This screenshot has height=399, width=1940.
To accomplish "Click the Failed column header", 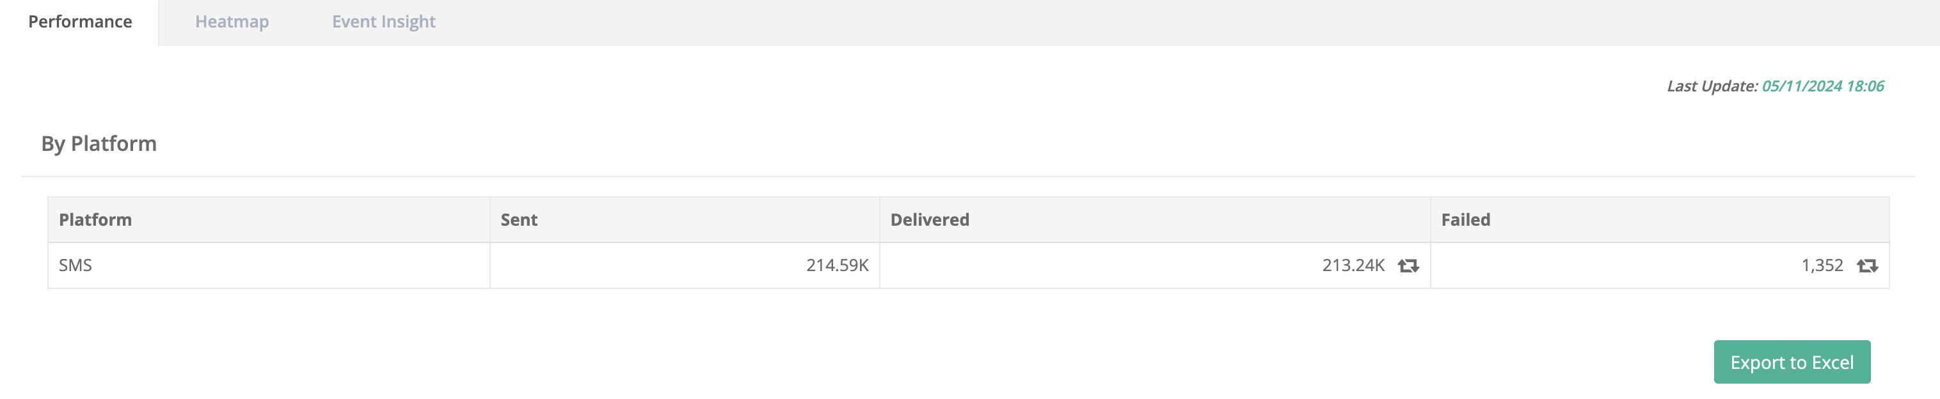I will coord(1465,220).
